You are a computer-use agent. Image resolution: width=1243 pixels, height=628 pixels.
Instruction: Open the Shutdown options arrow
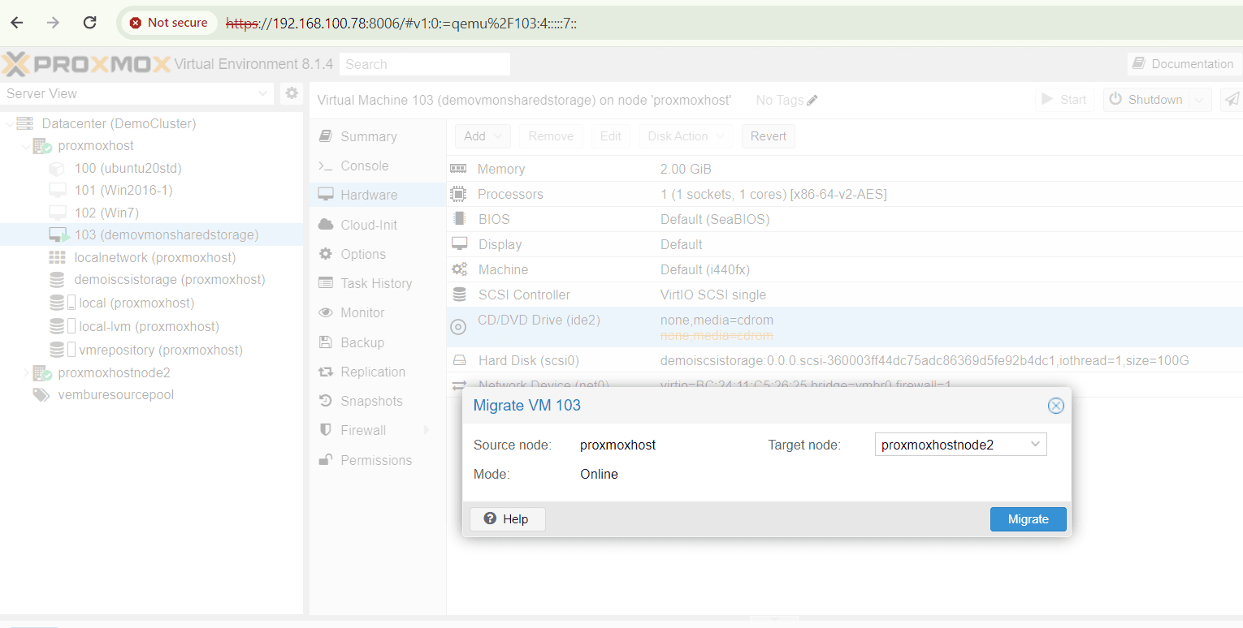pos(1199,100)
